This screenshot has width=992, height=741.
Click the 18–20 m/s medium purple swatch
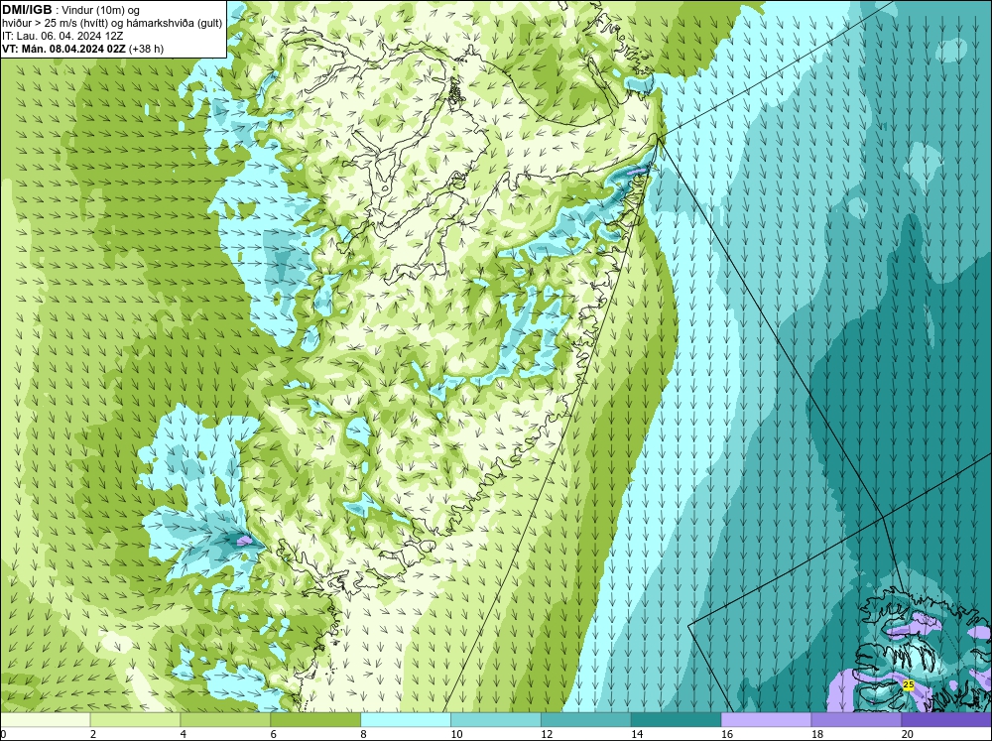(856, 719)
